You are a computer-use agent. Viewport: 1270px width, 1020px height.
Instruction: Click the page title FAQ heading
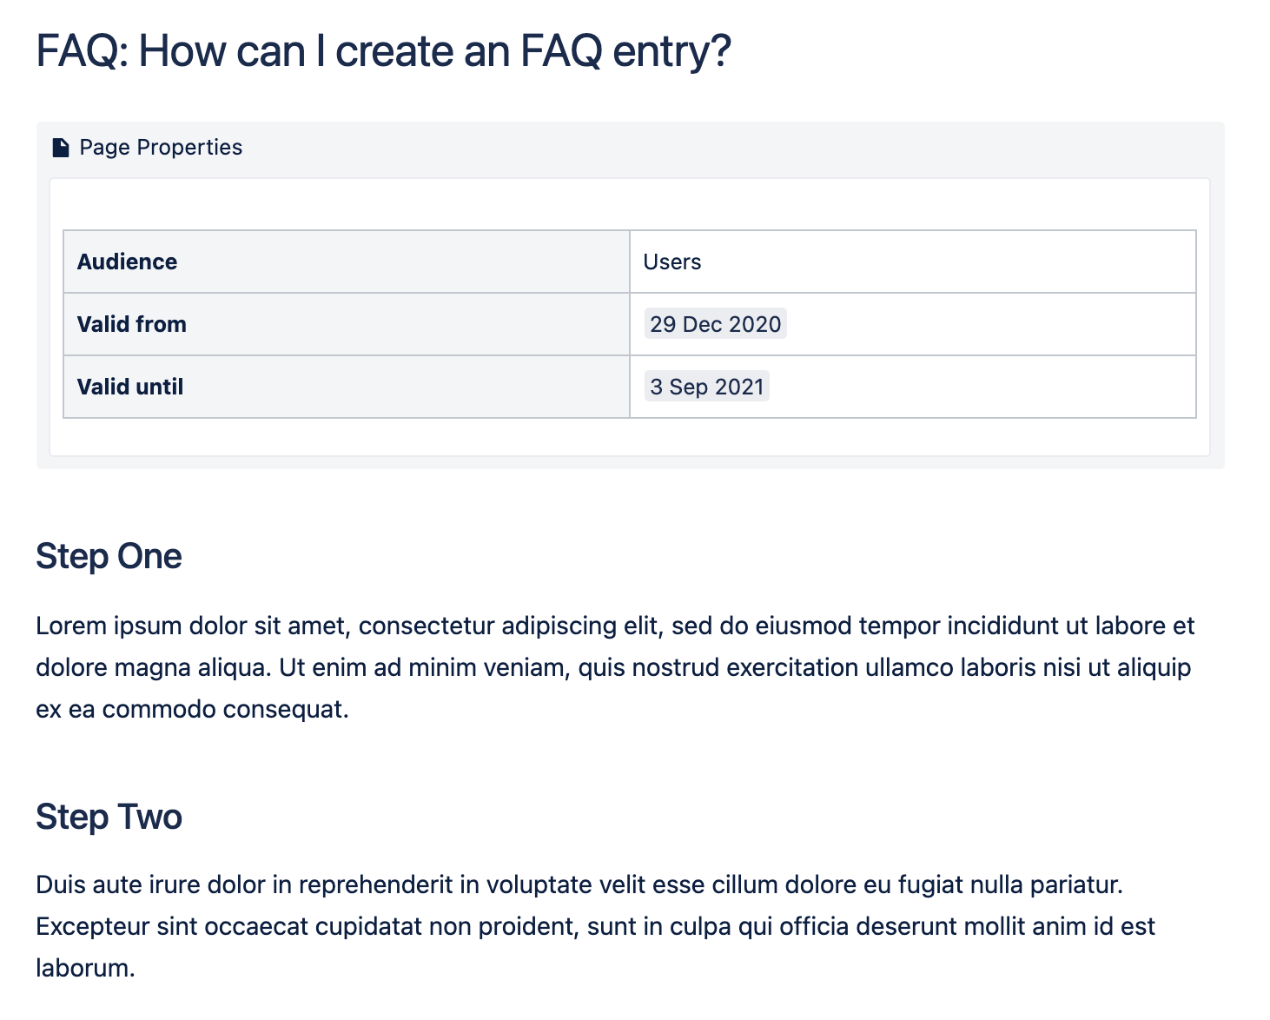[383, 51]
